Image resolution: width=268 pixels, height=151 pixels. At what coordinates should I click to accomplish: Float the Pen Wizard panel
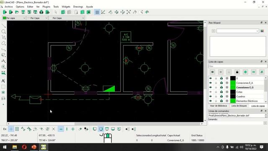point(261,23)
